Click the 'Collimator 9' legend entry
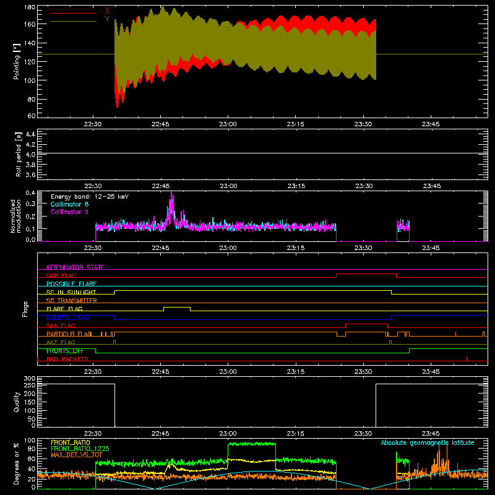495x495 pixels. tap(69, 212)
